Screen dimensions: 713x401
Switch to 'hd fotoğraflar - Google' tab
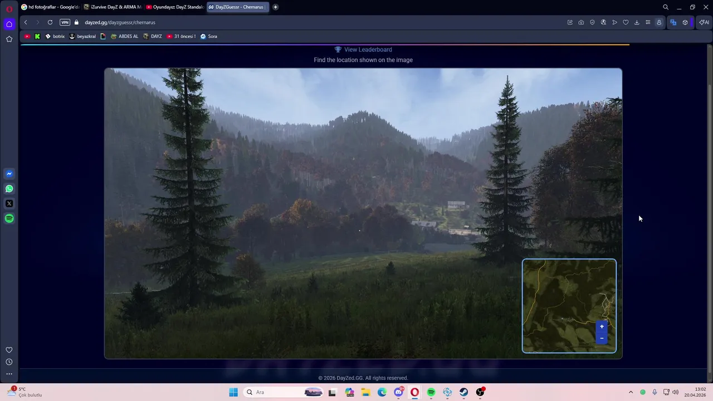50,7
